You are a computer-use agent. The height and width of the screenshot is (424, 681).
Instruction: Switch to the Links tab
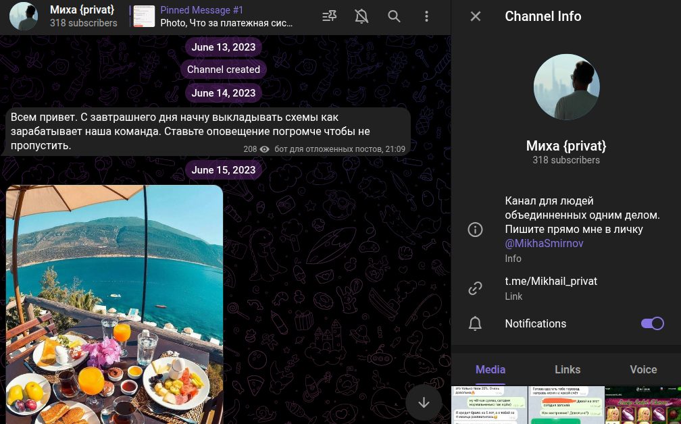coord(567,369)
